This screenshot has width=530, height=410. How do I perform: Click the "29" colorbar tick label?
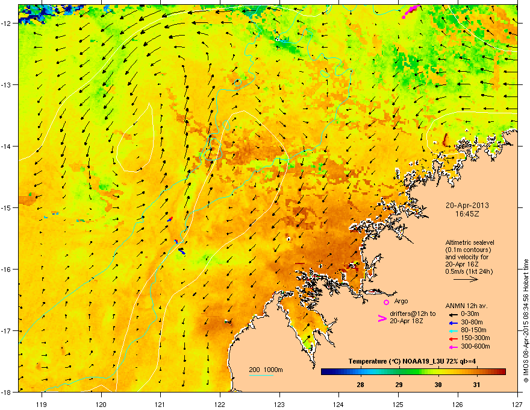[399, 385]
